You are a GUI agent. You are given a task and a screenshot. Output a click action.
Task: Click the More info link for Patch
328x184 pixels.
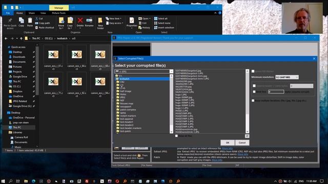[x=217, y=160]
